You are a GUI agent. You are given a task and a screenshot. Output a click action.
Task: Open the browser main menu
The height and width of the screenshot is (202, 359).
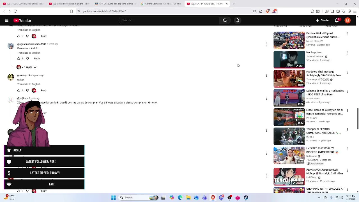[355, 11]
